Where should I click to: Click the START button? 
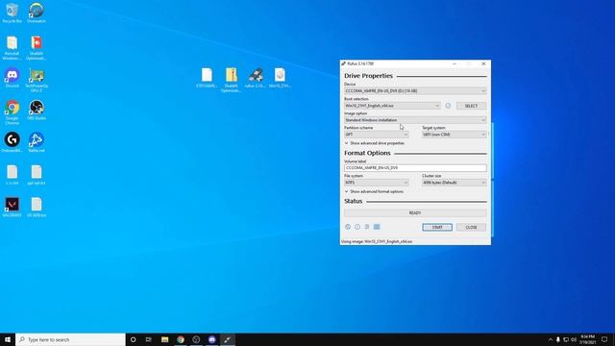[437, 227]
